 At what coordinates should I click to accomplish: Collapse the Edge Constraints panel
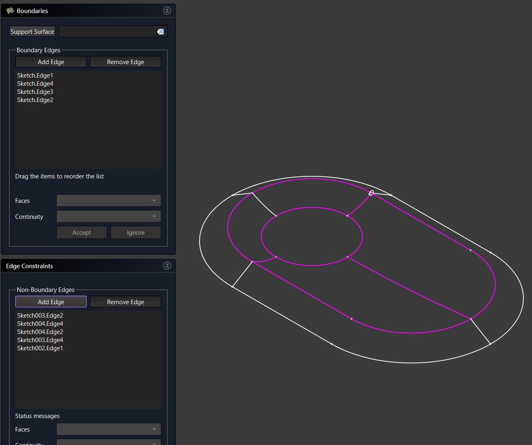tap(167, 266)
